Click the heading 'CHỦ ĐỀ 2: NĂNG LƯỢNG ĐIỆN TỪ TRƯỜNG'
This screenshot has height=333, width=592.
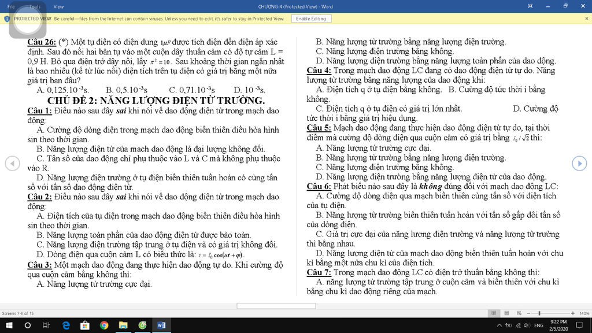click(156, 101)
